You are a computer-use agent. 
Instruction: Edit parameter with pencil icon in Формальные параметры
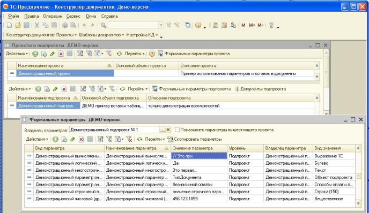click(73, 139)
